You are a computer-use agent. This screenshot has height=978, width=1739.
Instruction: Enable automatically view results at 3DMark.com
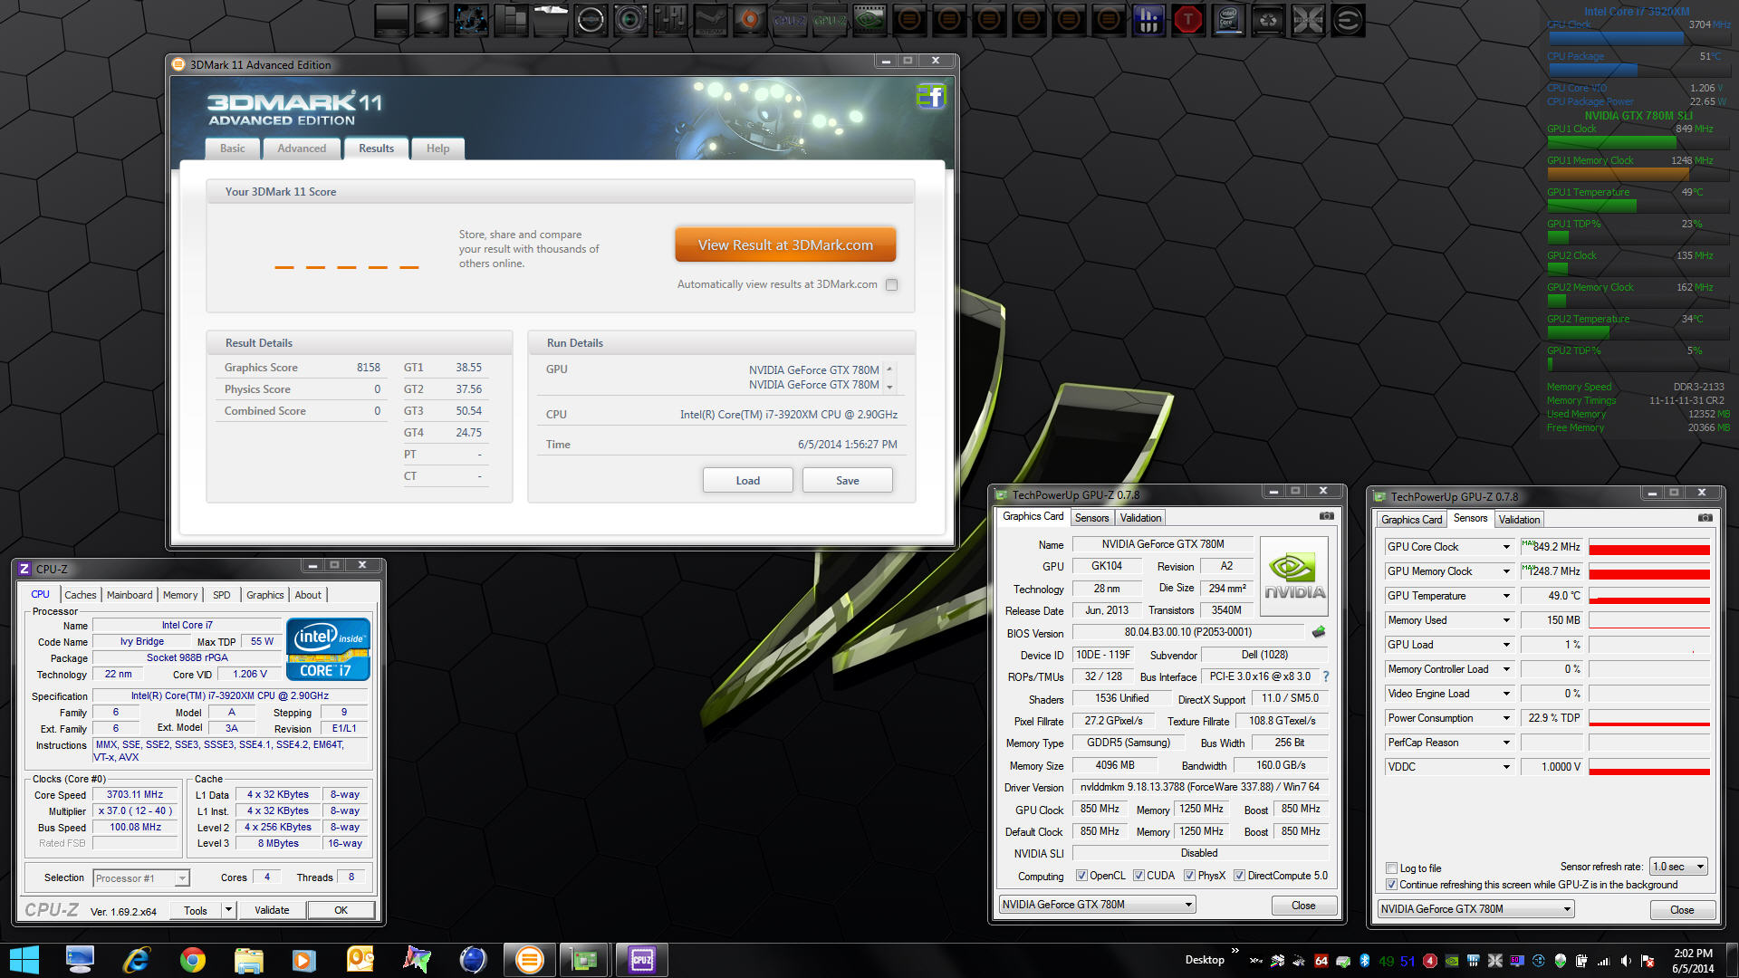click(x=891, y=284)
